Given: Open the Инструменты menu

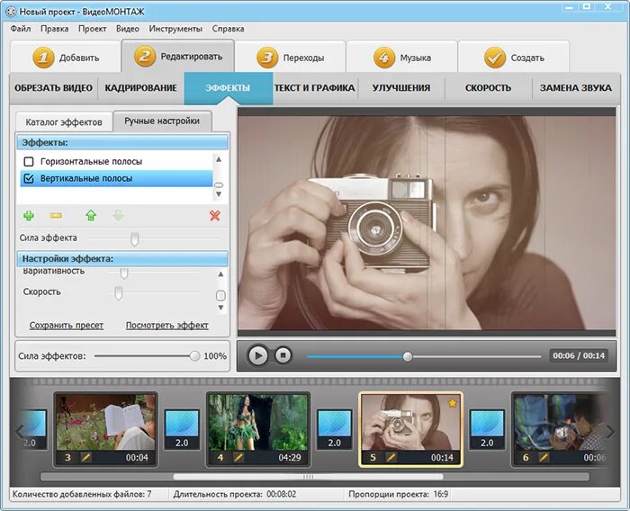Looking at the screenshot, I should click(175, 29).
